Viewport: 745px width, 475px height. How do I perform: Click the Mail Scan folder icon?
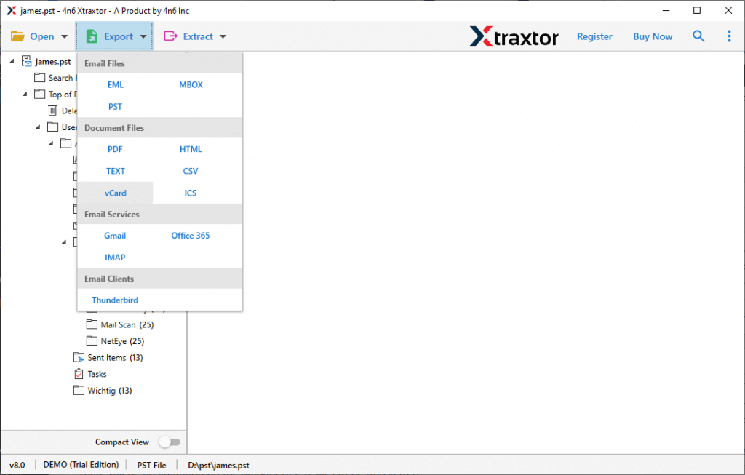tap(92, 324)
